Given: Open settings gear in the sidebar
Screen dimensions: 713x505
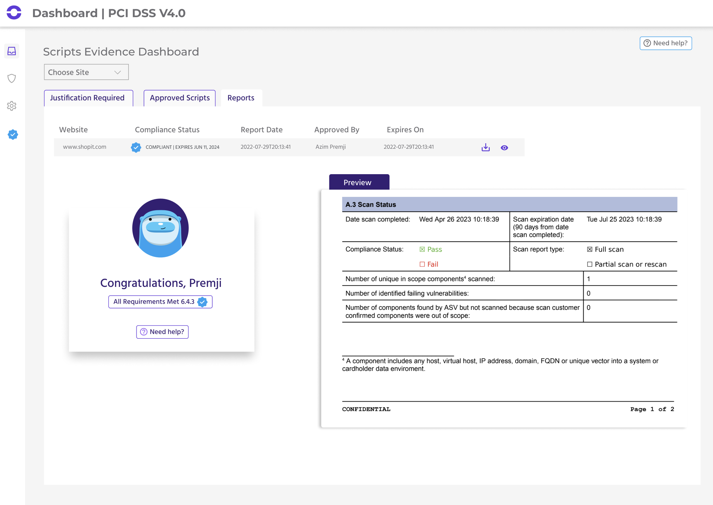Looking at the screenshot, I should (12, 106).
